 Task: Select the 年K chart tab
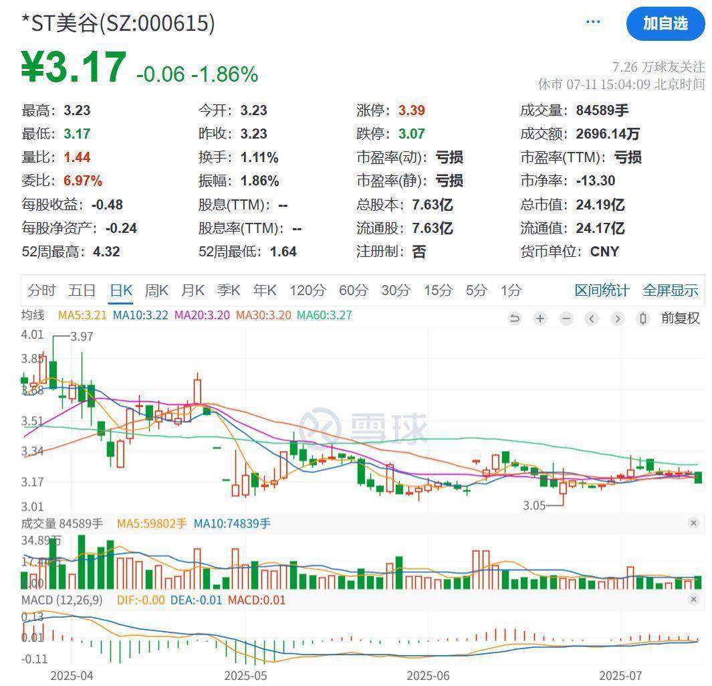tap(265, 290)
